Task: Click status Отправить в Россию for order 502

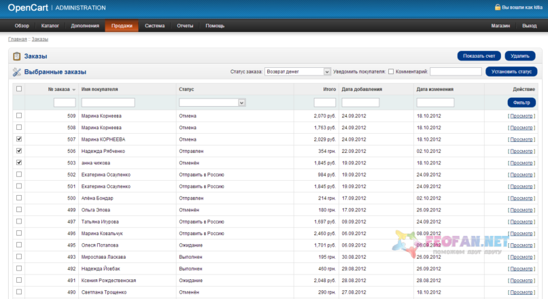Action: pos(201,175)
